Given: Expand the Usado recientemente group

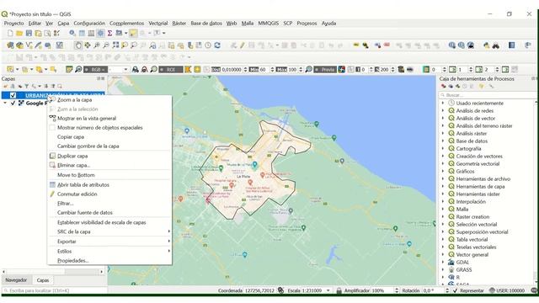Looking at the screenshot, I should [x=443, y=103].
